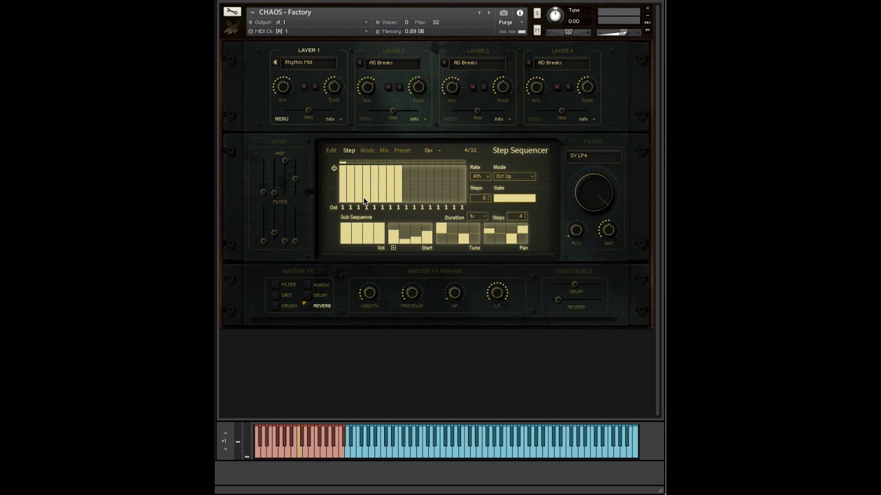Switch to the Mix tab

click(x=384, y=151)
